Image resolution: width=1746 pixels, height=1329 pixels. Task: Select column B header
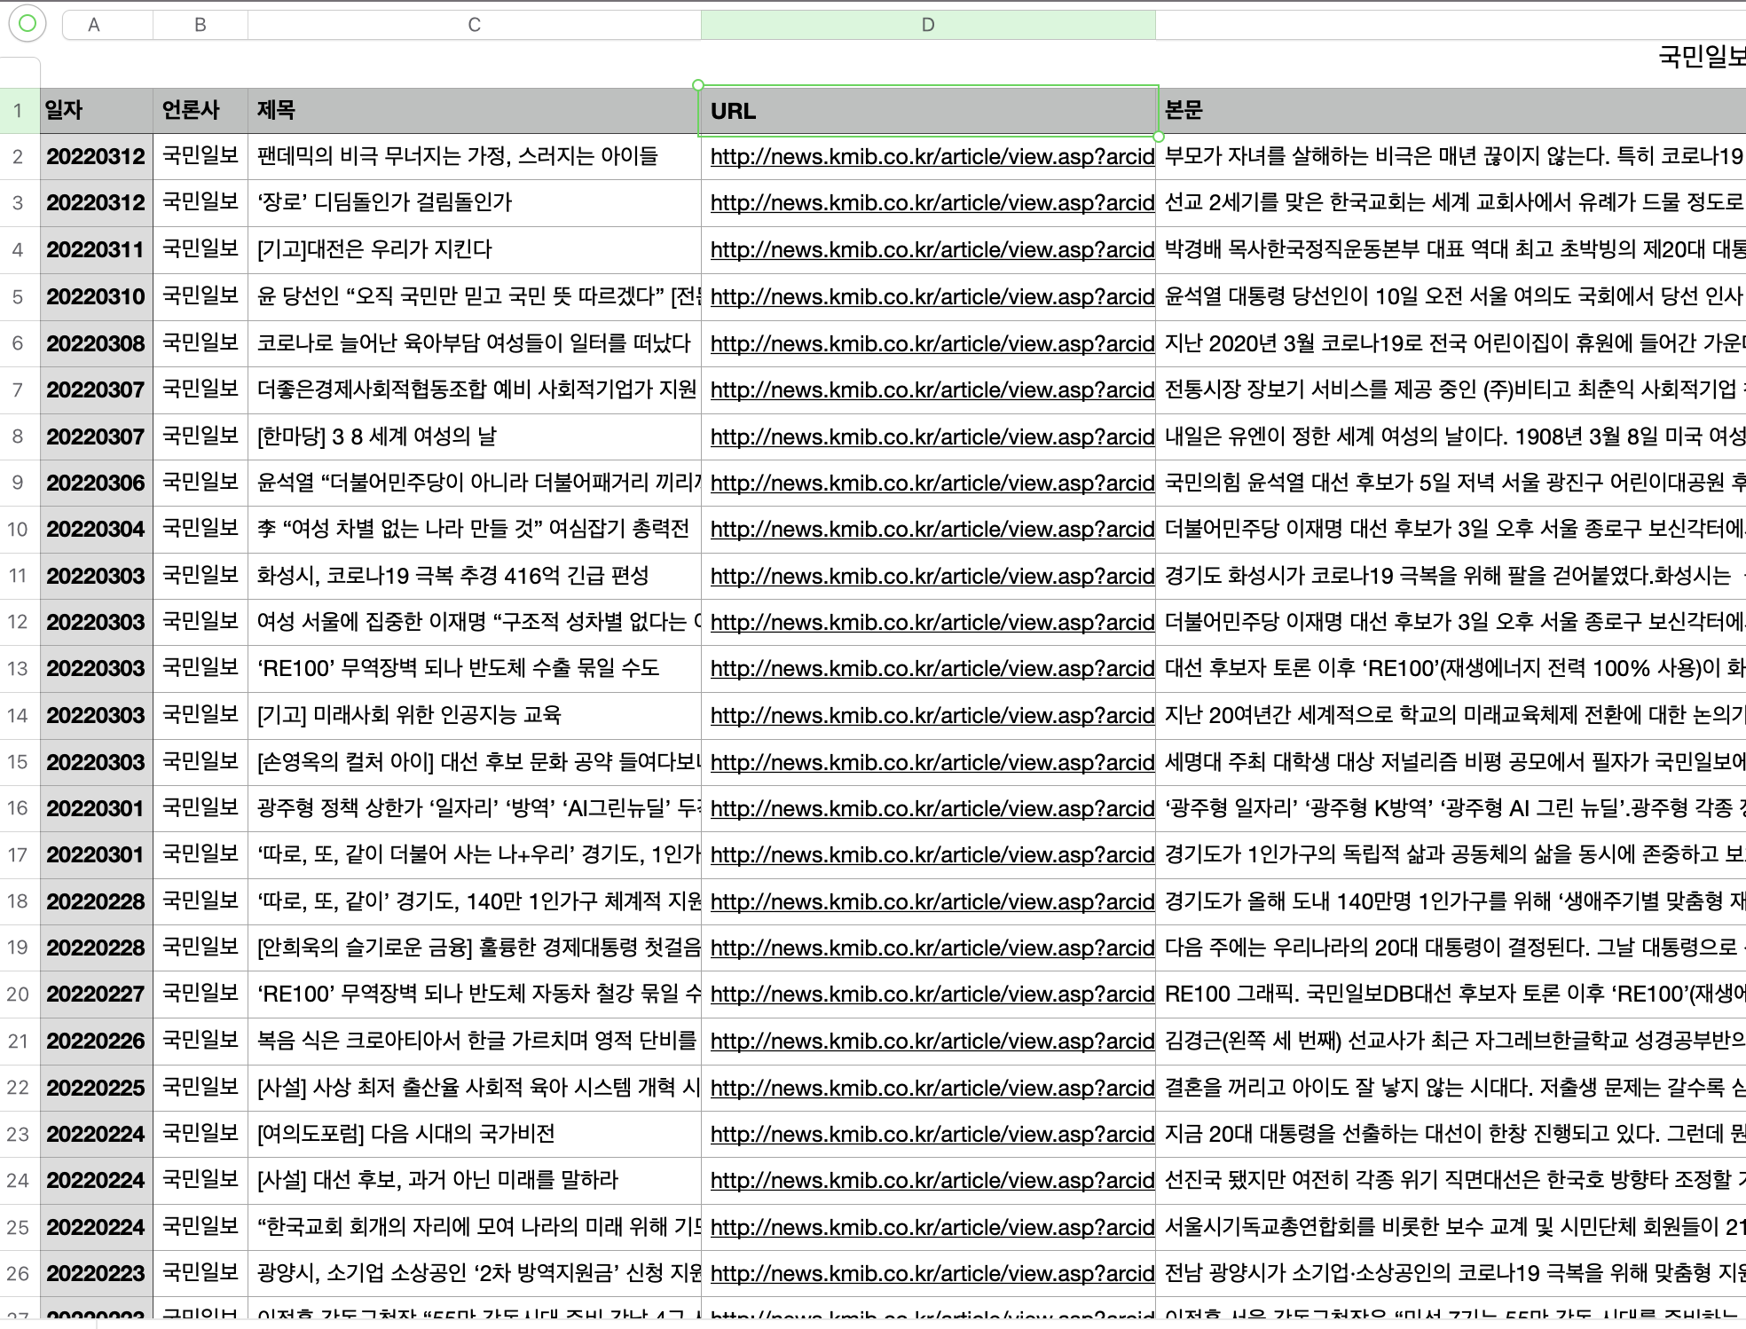tap(201, 25)
